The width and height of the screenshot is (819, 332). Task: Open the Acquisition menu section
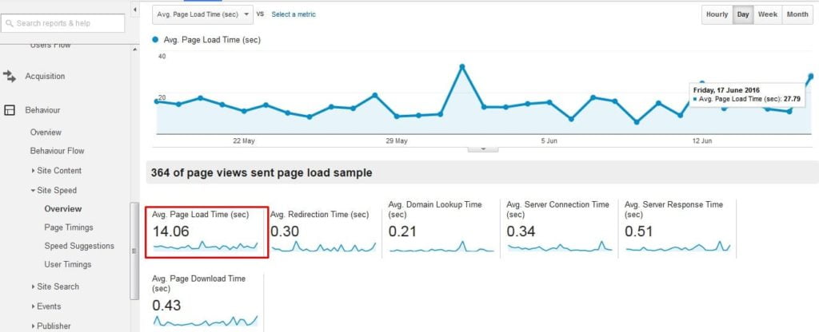tap(45, 76)
